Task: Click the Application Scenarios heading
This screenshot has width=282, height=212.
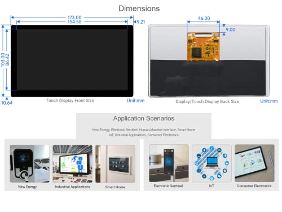Action: pyautogui.click(x=144, y=118)
